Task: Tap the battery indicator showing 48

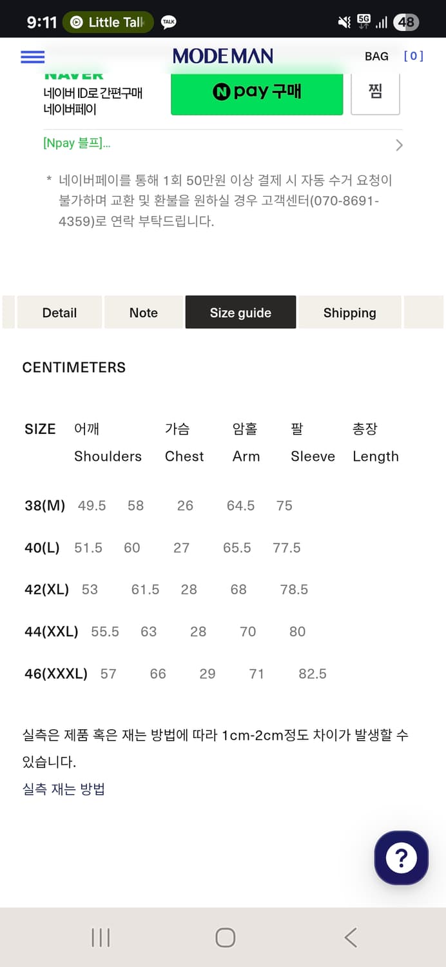Action: click(406, 21)
